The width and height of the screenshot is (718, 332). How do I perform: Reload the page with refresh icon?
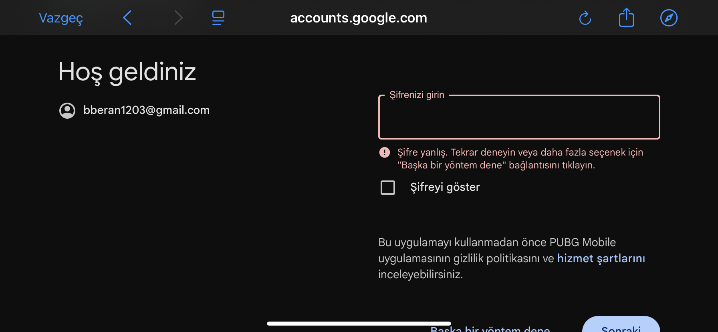[585, 18]
